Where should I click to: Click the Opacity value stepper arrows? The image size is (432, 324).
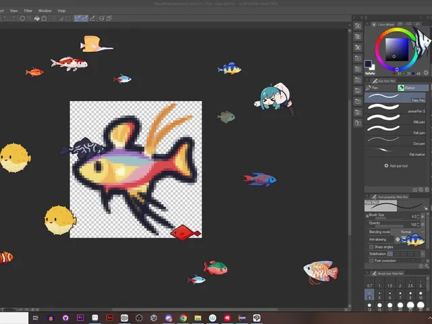tap(418, 225)
